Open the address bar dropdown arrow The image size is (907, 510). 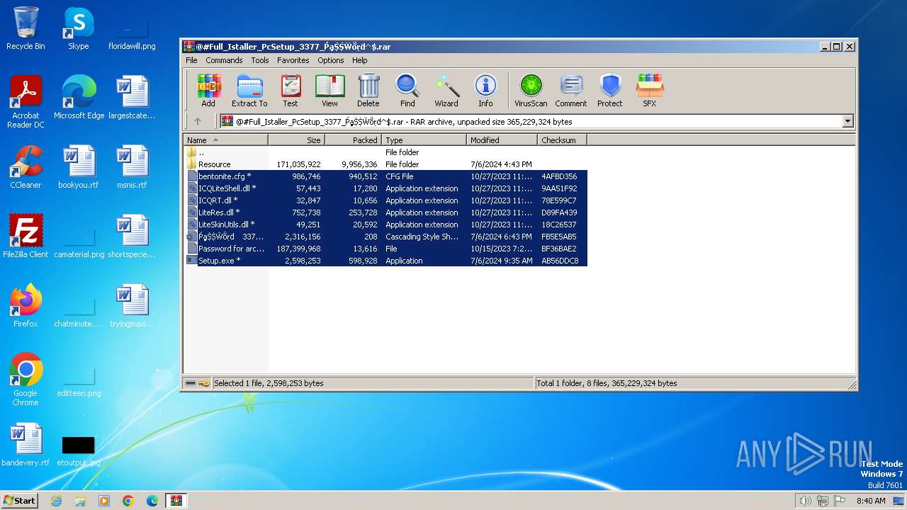pyautogui.click(x=847, y=122)
